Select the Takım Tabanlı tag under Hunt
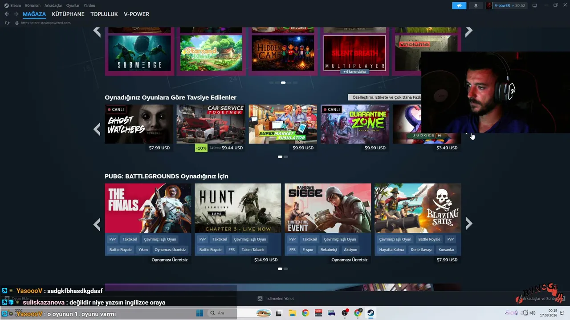570x320 pixels. click(253, 250)
